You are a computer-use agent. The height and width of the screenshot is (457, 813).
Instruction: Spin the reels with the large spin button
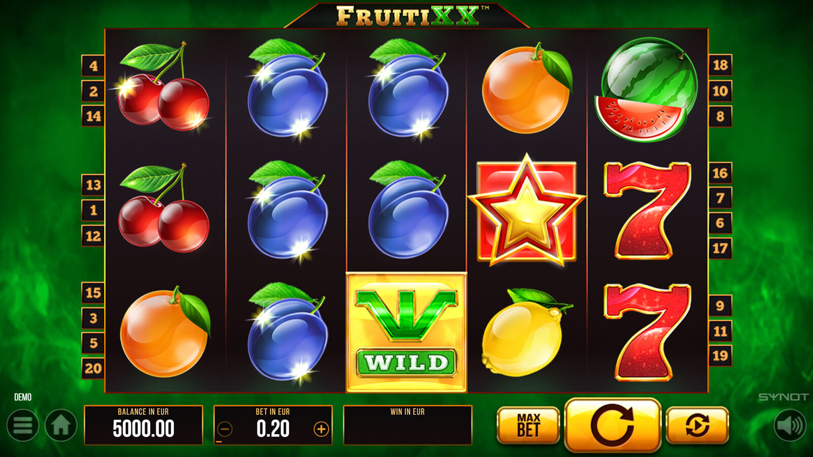point(613,425)
